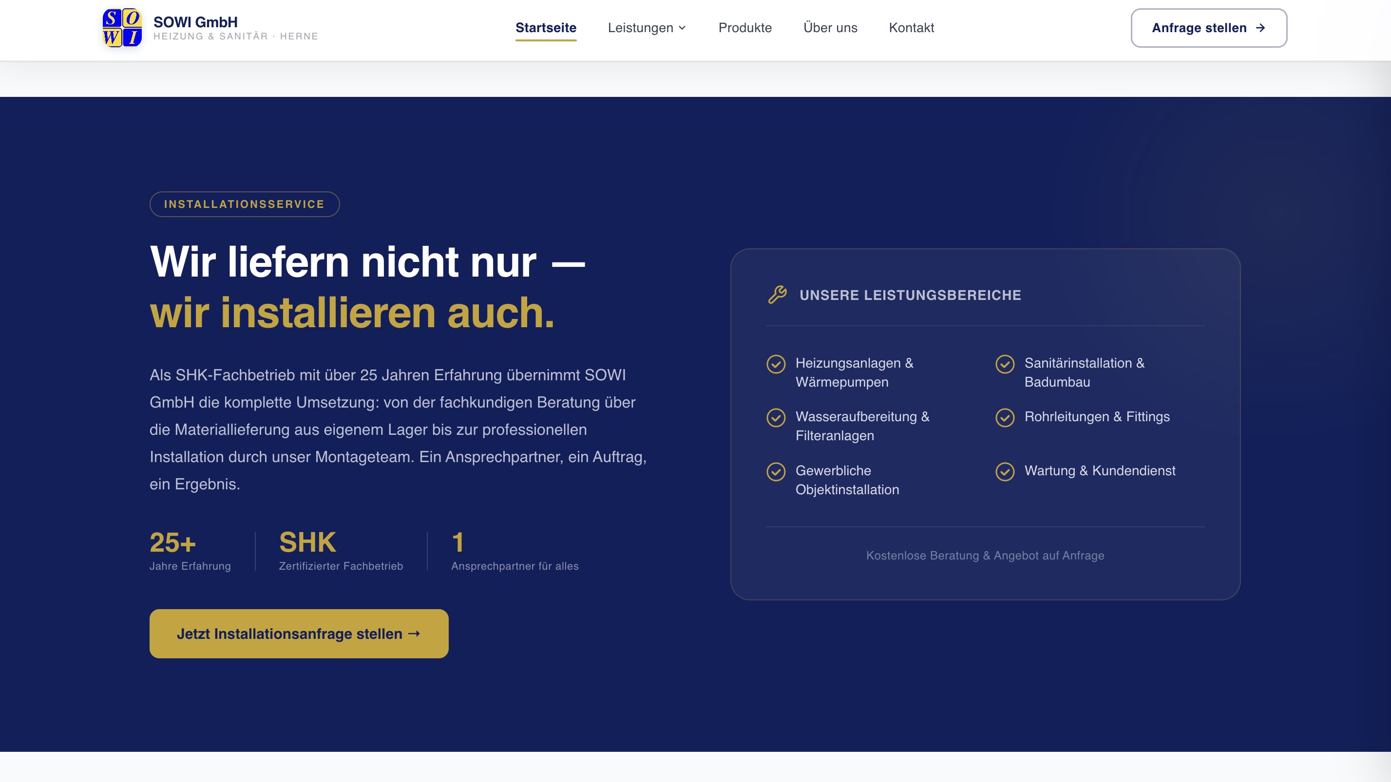Screen dimensions: 1391x782
Task: Click Kostenlose Beratung & Angebot auf Anfrage
Action: 985,555
